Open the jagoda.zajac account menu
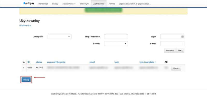The width and height of the screenshot is (207, 98). 135,4
